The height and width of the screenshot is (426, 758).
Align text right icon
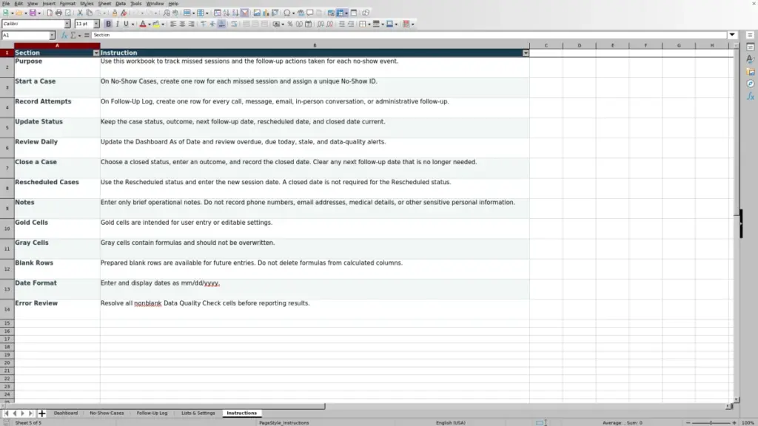pos(192,24)
